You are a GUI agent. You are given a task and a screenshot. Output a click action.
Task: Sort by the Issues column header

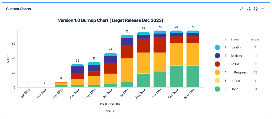255,40
